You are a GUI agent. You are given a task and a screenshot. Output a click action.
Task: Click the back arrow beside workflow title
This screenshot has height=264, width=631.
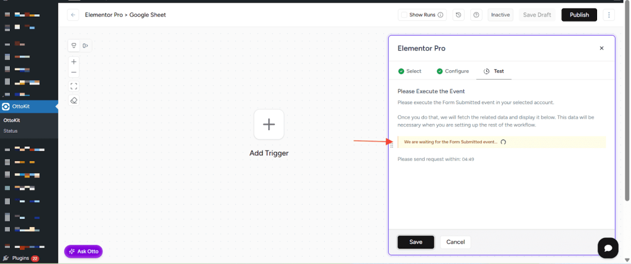tap(73, 15)
